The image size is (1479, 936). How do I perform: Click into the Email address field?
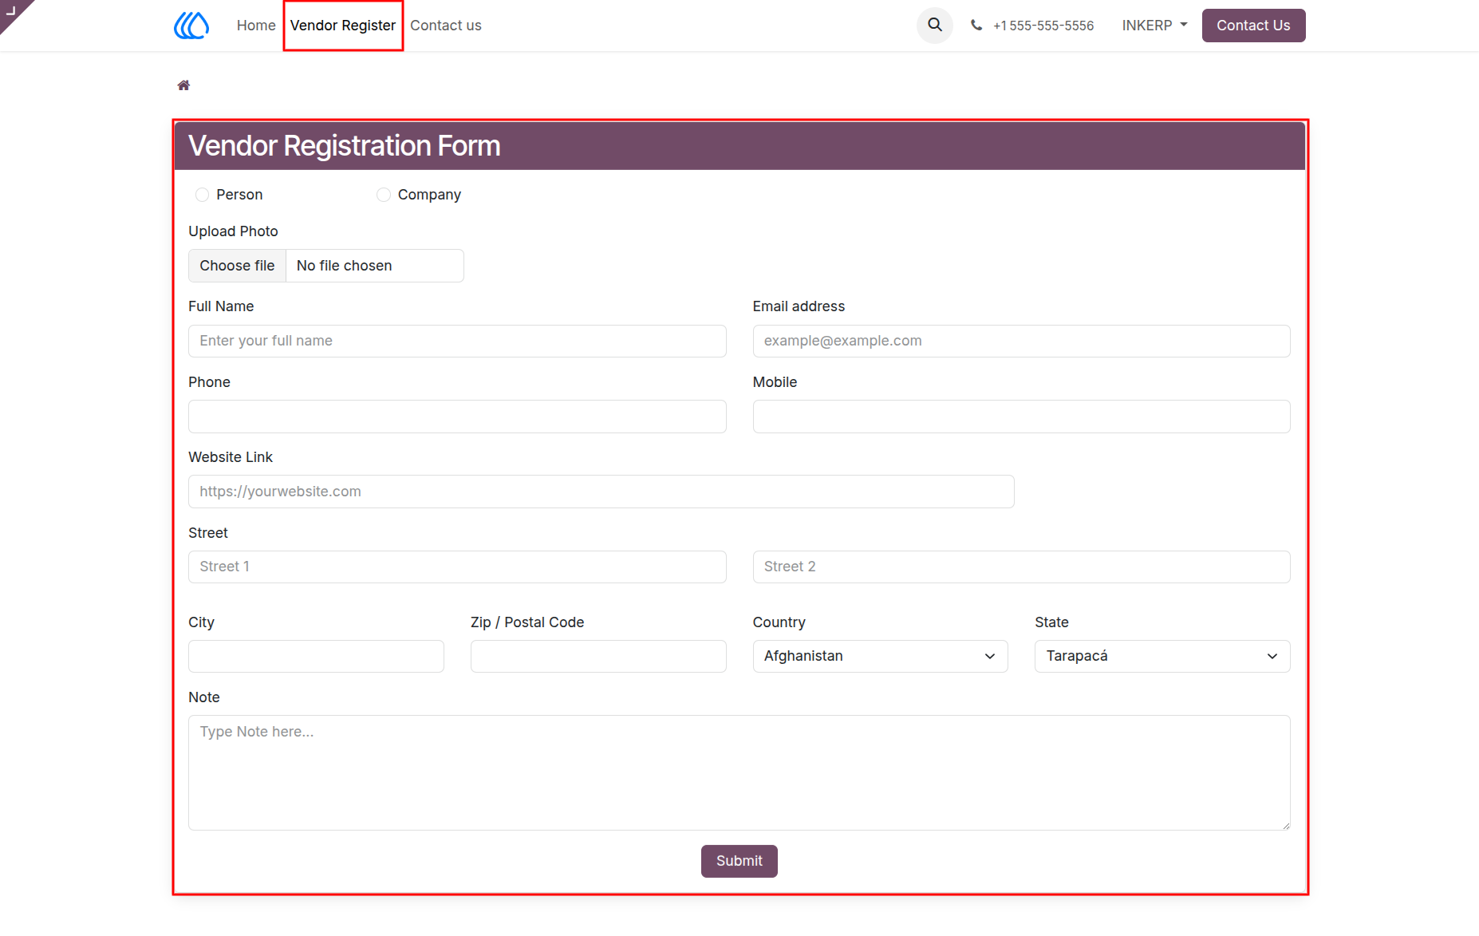[1021, 341]
